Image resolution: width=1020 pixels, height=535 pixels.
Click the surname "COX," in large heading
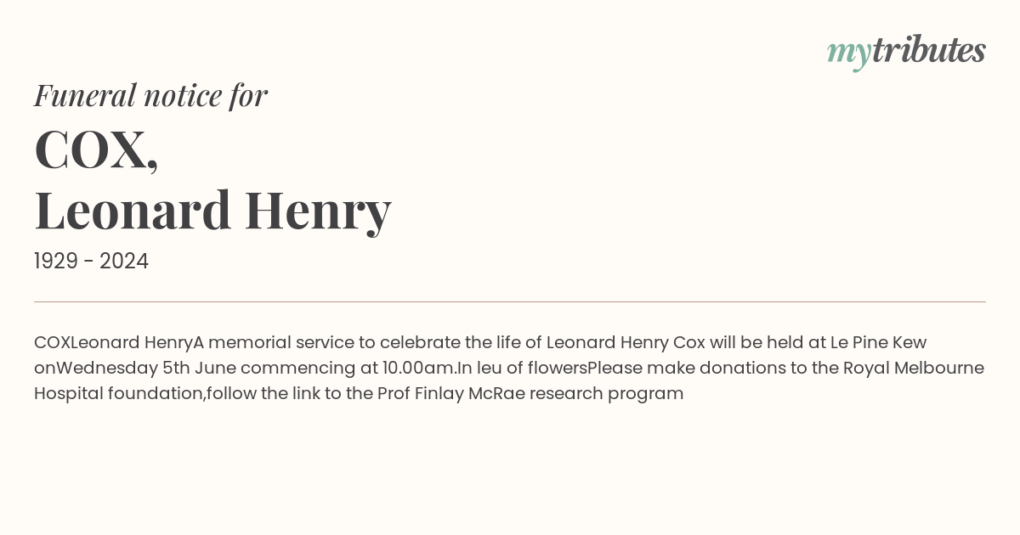coord(96,149)
